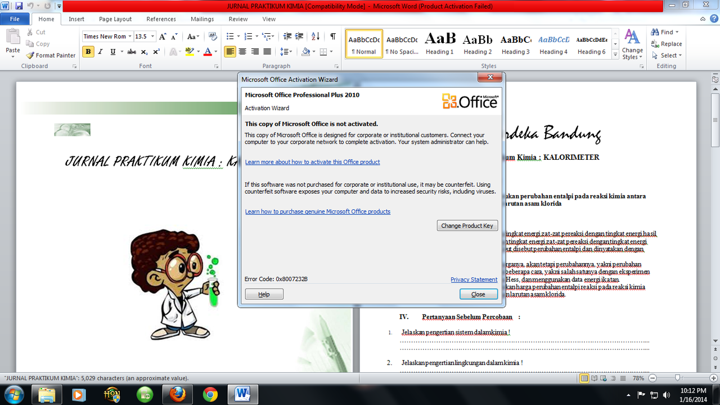The width and height of the screenshot is (720, 405).
Task: Click Close button in Activation Wizard
Action: coord(478,294)
